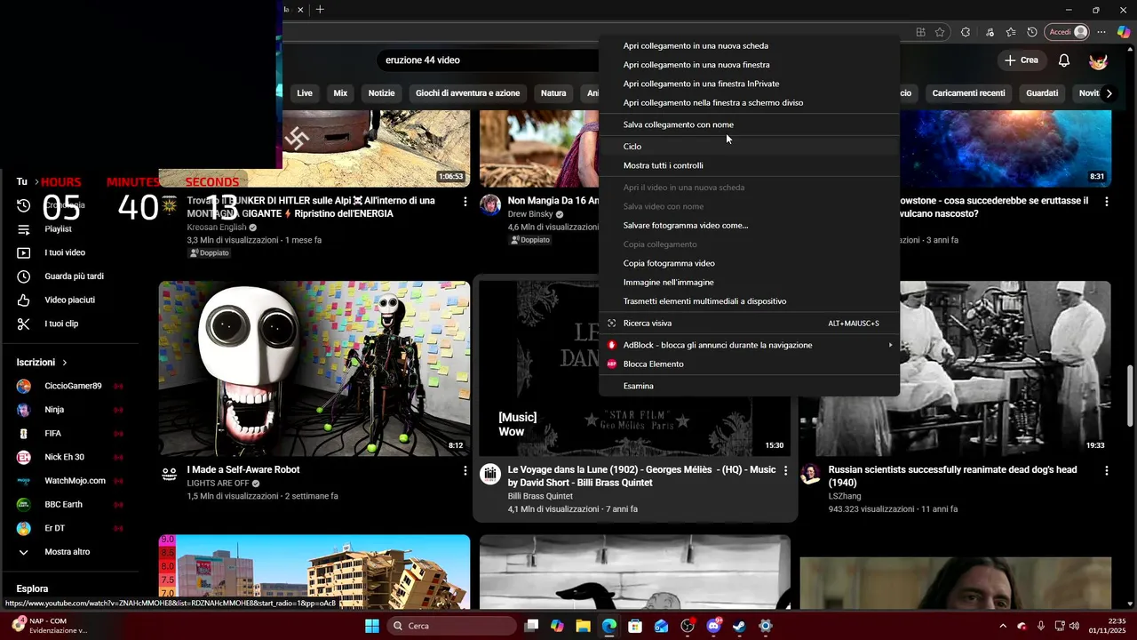Screen dimensions: 1137x640
Task: Open Drew Binsky channel avatar
Action: click(x=490, y=205)
